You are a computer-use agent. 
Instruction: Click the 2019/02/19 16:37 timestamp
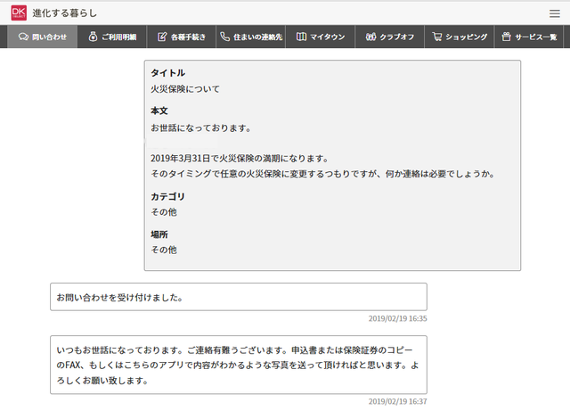[398, 401]
